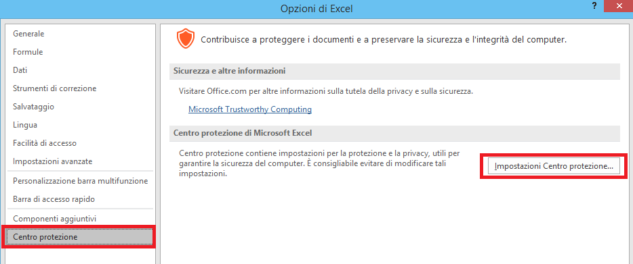Screen dimensions: 633x264
Task: Choose Facilità di accesso category
Action: 45,143
